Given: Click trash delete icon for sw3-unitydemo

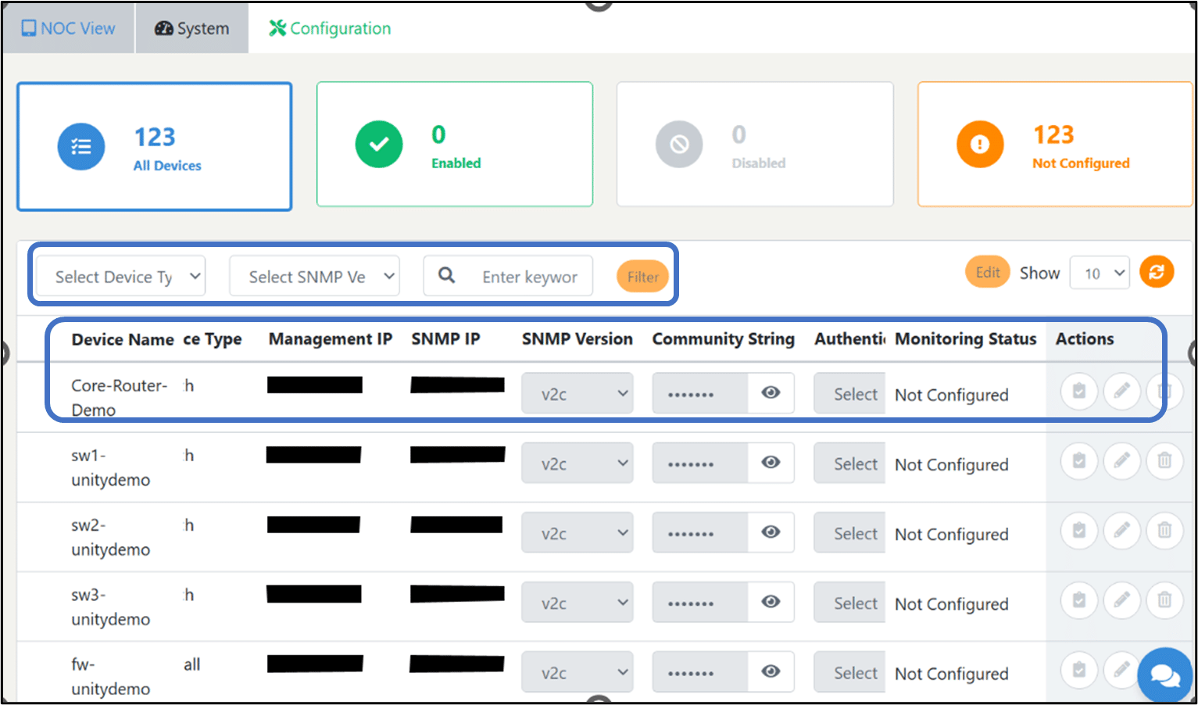Looking at the screenshot, I should [1164, 599].
